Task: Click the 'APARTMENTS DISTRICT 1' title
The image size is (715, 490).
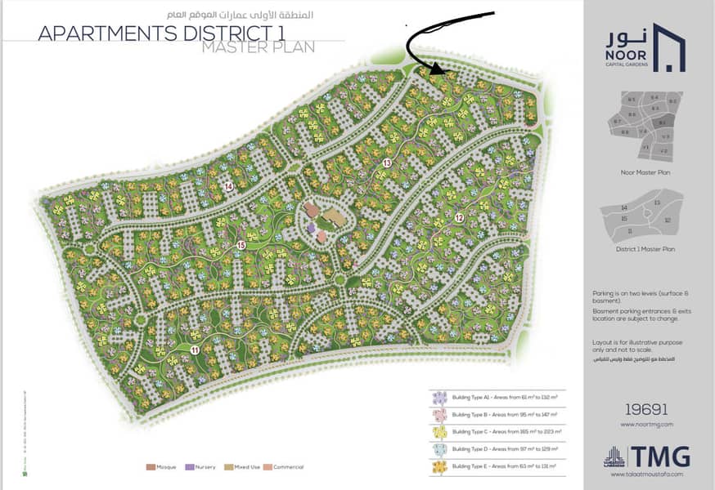Action: pyautogui.click(x=162, y=33)
